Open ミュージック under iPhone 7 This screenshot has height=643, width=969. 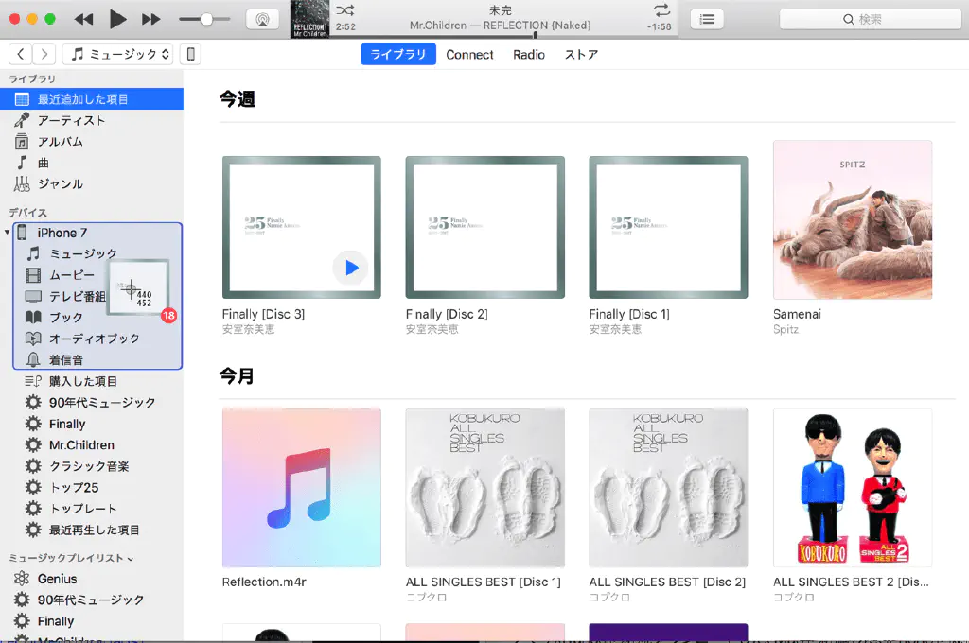(x=97, y=253)
